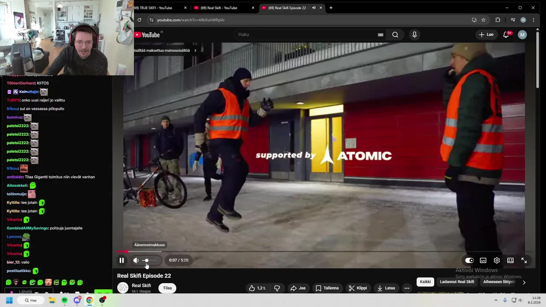Mute the Episode 22 tab's audio indicator

(x=314, y=8)
